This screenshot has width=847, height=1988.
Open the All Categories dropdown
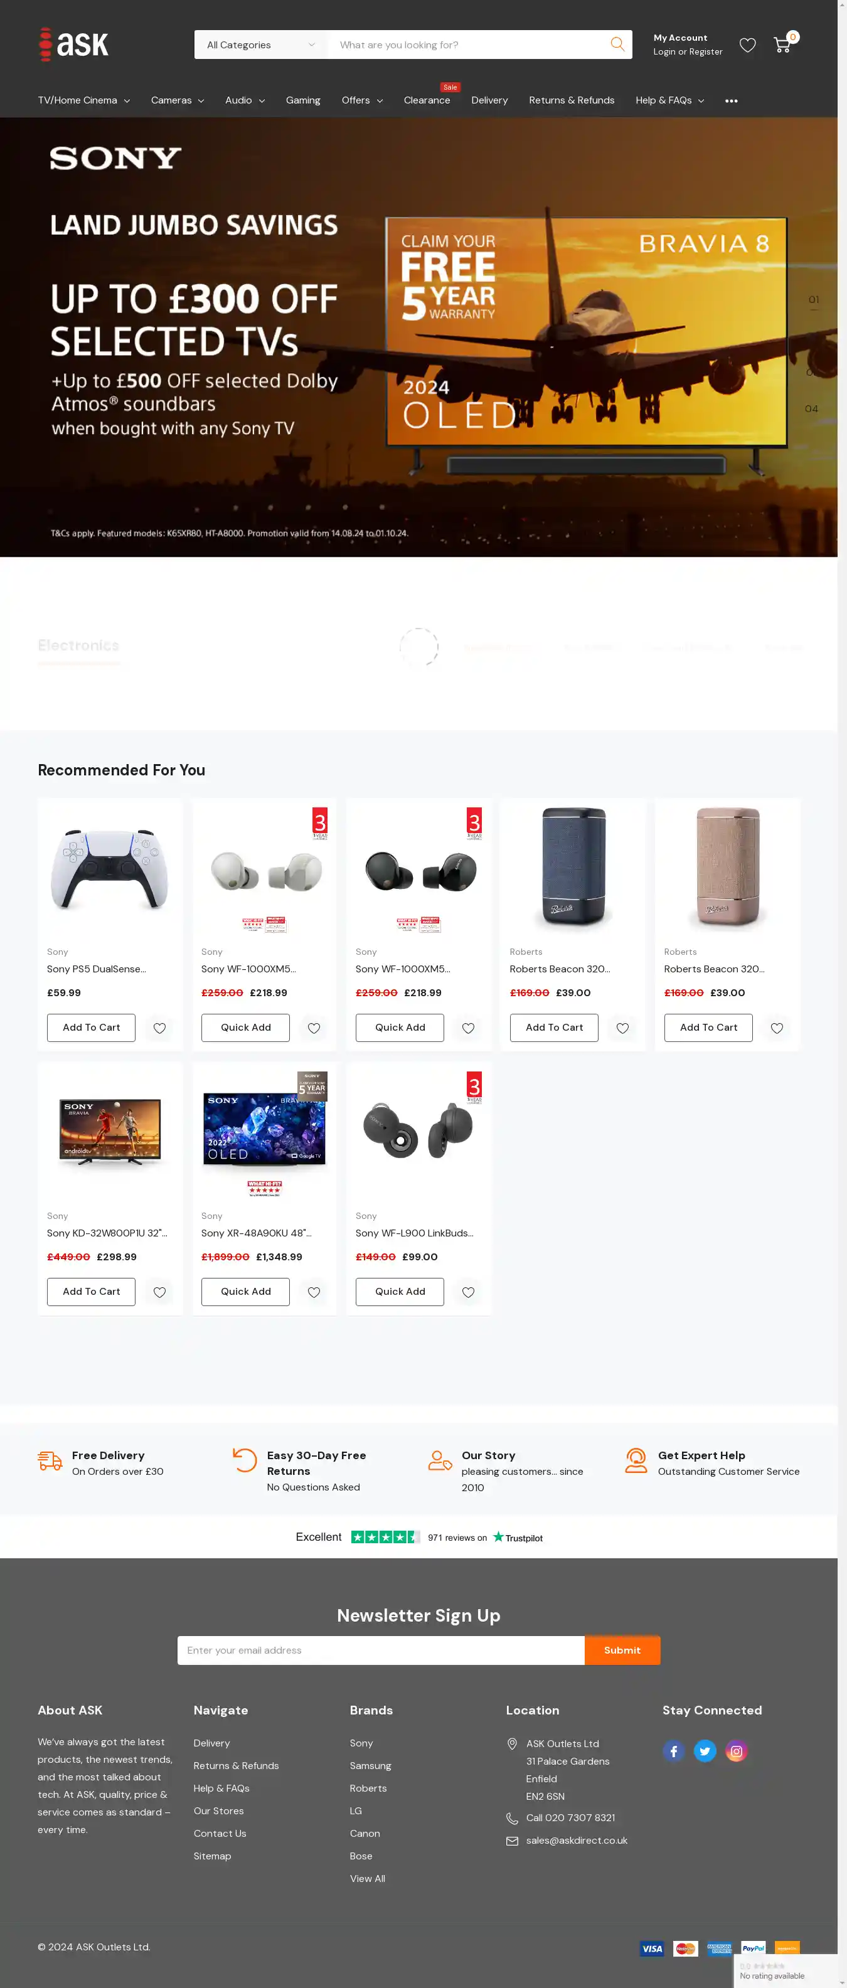(261, 45)
